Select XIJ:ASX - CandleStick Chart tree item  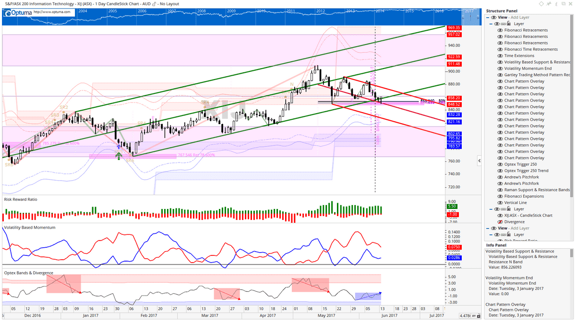[x=528, y=216]
